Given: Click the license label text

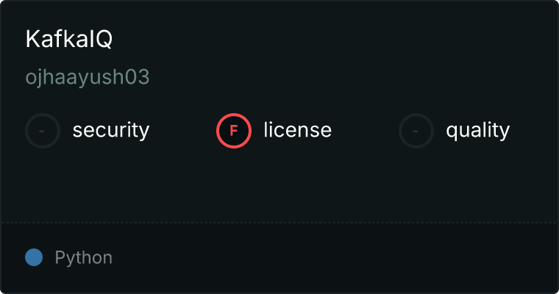Looking at the screenshot, I should coord(298,129).
